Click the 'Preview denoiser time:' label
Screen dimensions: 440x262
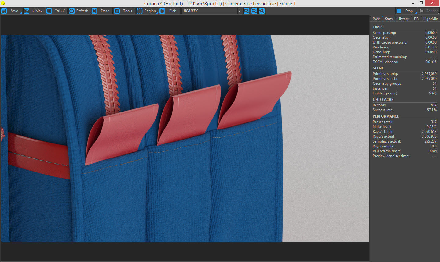pyautogui.click(x=391, y=156)
